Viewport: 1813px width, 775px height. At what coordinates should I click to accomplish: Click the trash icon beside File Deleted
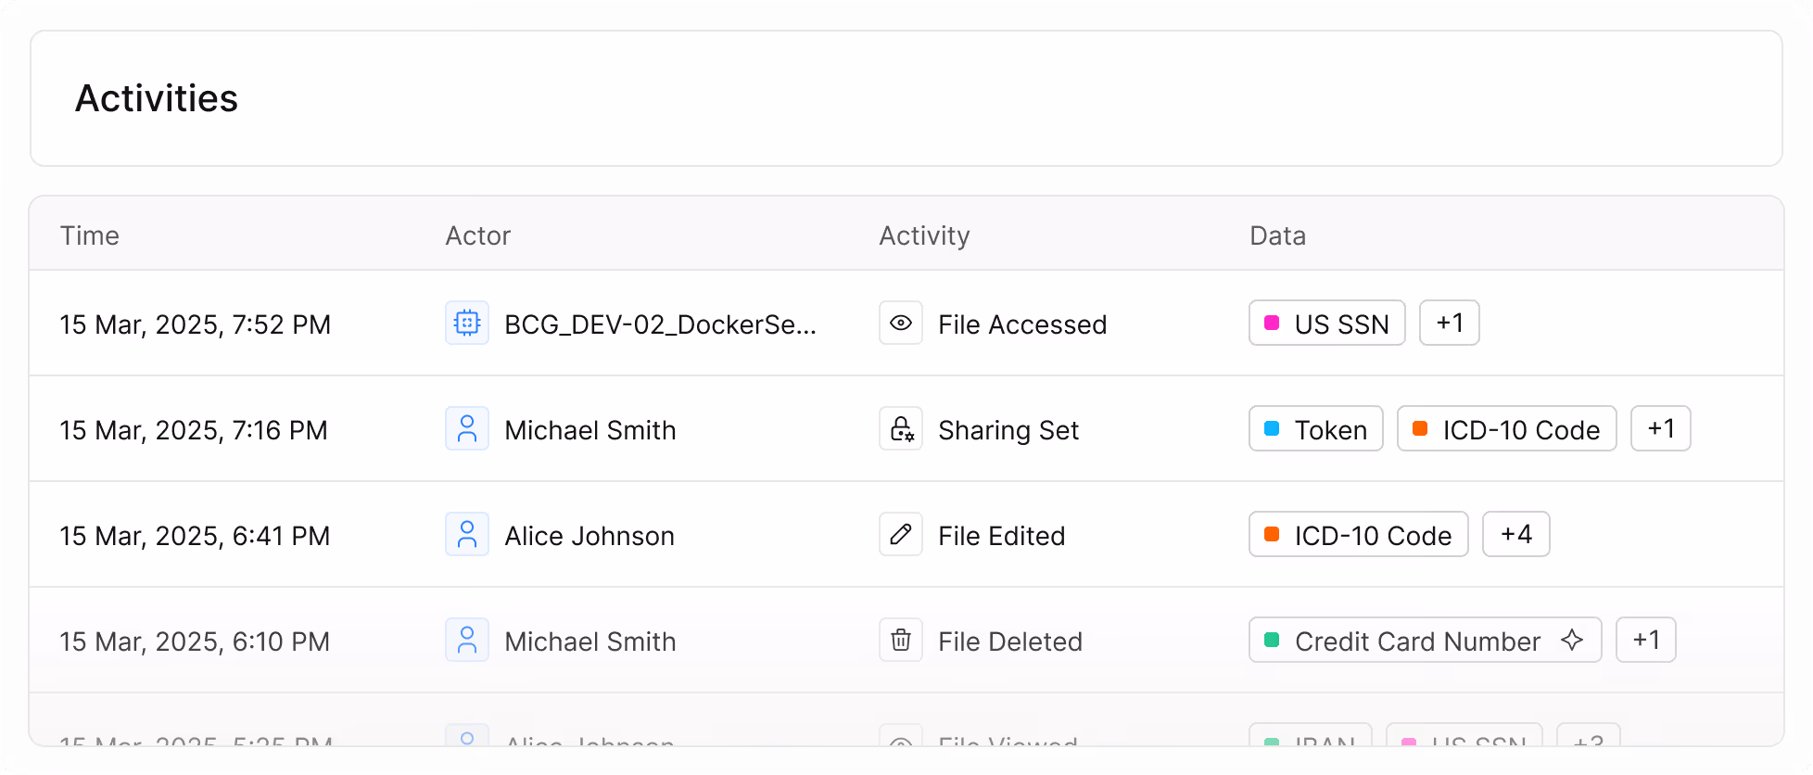(901, 641)
